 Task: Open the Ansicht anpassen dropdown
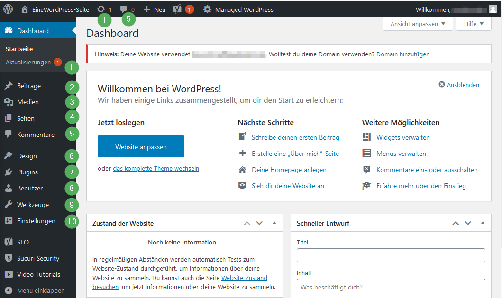point(418,24)
